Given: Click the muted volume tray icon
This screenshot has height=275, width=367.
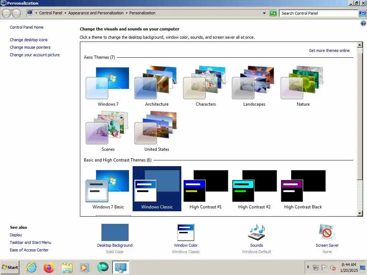Looking at the screenshot, I should tap(333, 267).
